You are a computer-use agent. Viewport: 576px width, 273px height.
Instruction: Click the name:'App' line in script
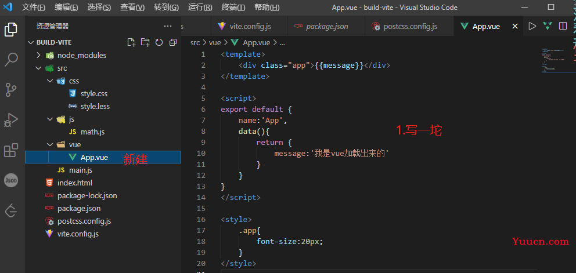[x=262, y=121]
